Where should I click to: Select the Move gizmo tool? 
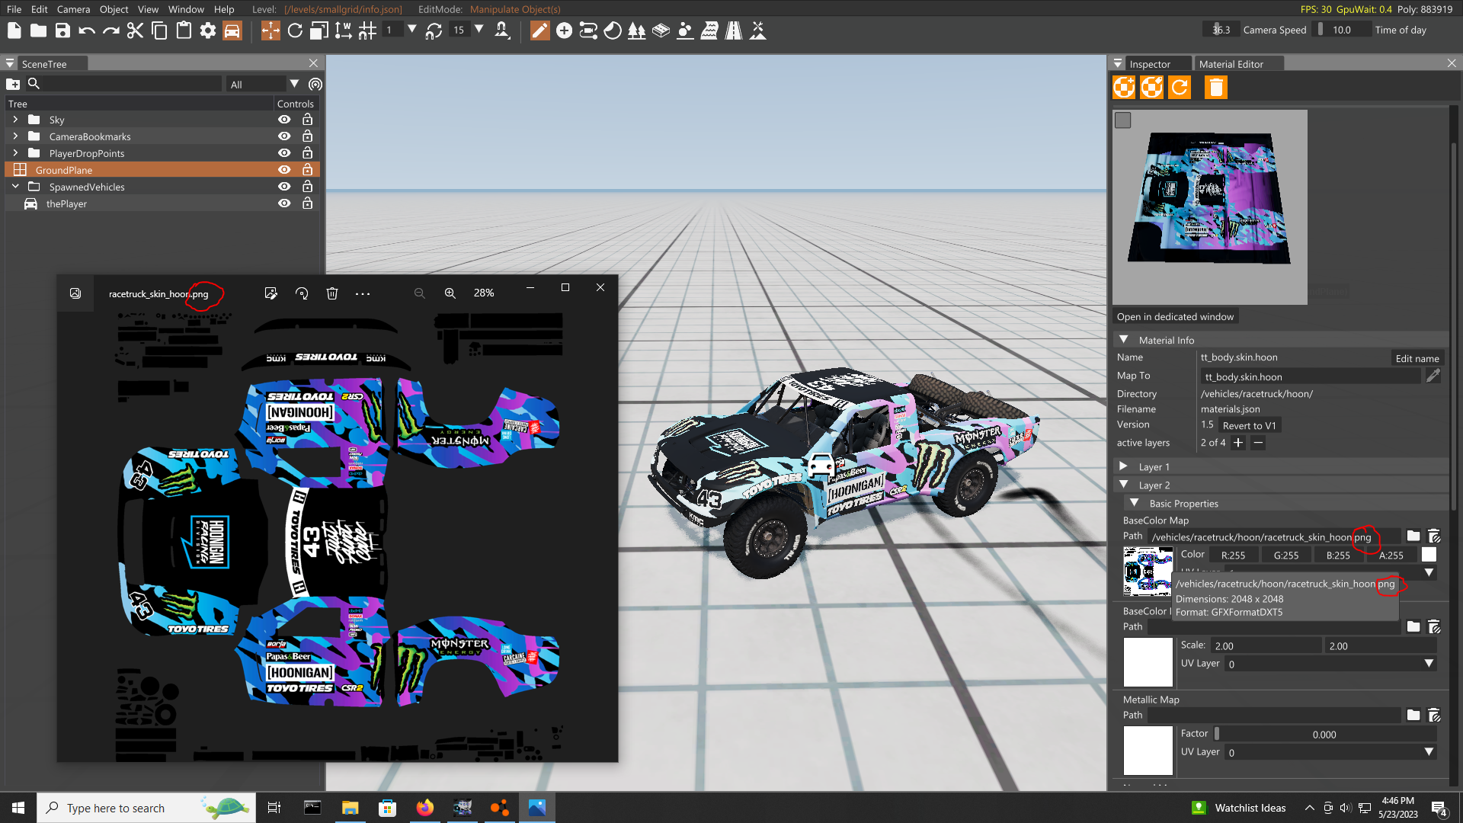[271, 30]
